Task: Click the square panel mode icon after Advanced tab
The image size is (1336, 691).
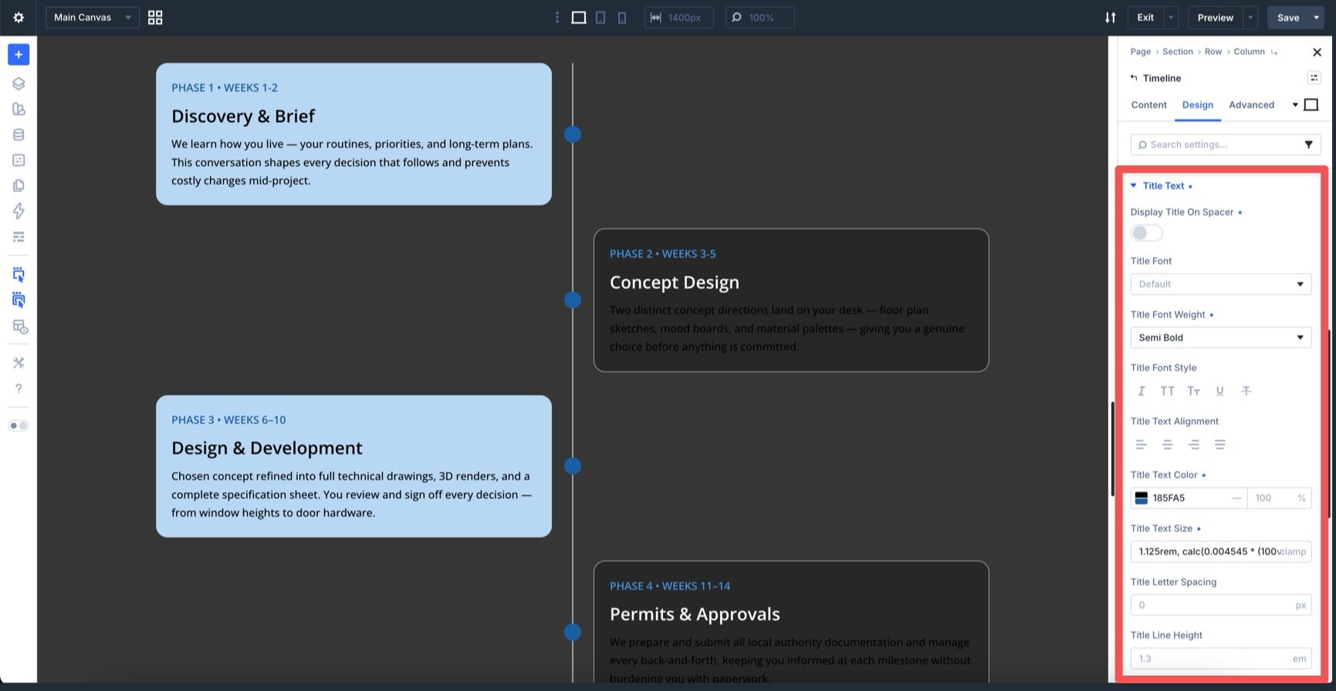Action: pos(1311,105)
